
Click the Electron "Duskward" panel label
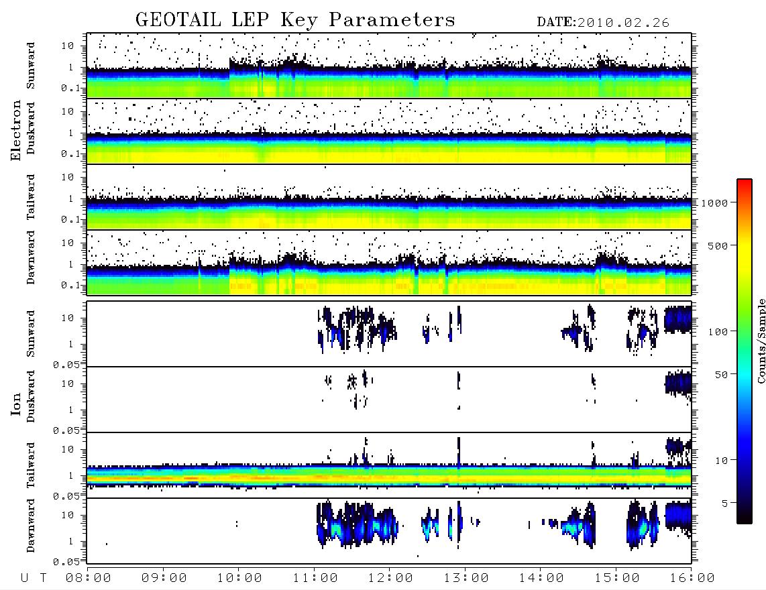tap(31, 128)
